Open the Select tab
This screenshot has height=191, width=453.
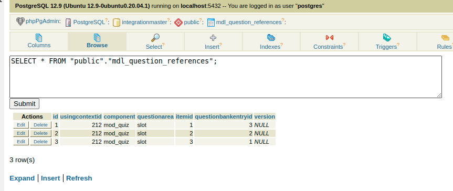point(155,41)
